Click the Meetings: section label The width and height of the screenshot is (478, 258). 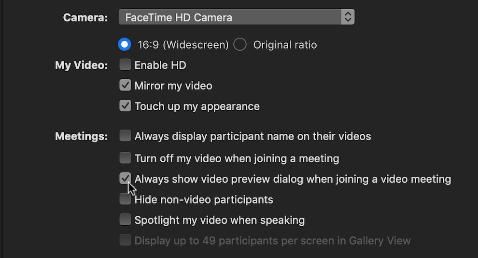coord(81,136)
